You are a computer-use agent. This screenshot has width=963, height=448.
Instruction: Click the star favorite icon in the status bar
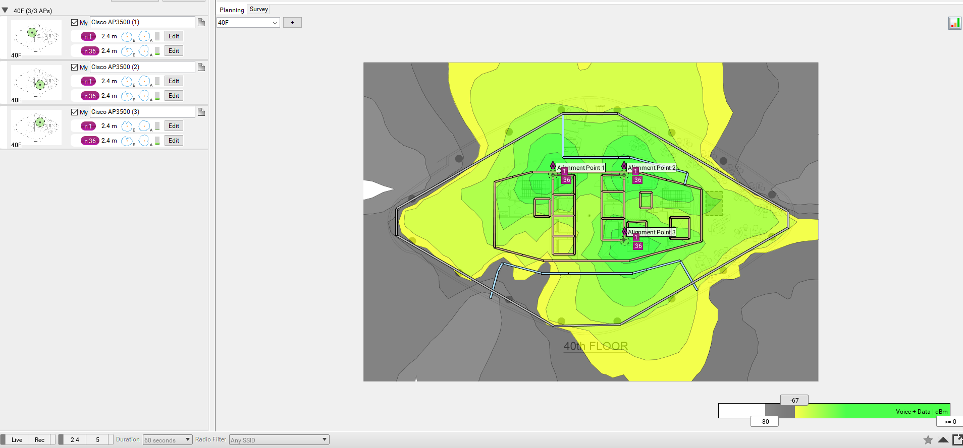coord(928,440)
